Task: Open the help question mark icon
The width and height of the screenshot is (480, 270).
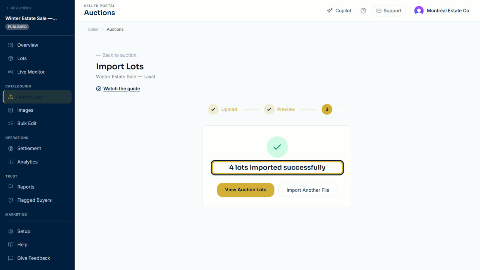Action: [x=363, y=11]
